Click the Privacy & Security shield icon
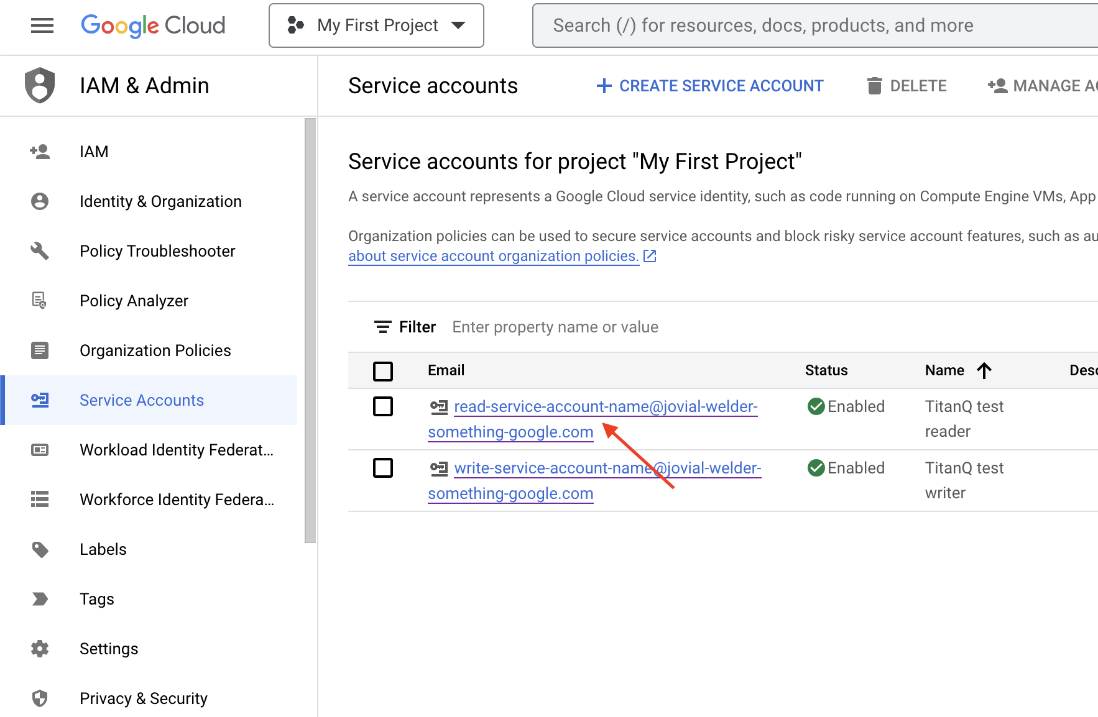The width and height of the screenshot is (1098, 717). point(40,698)
